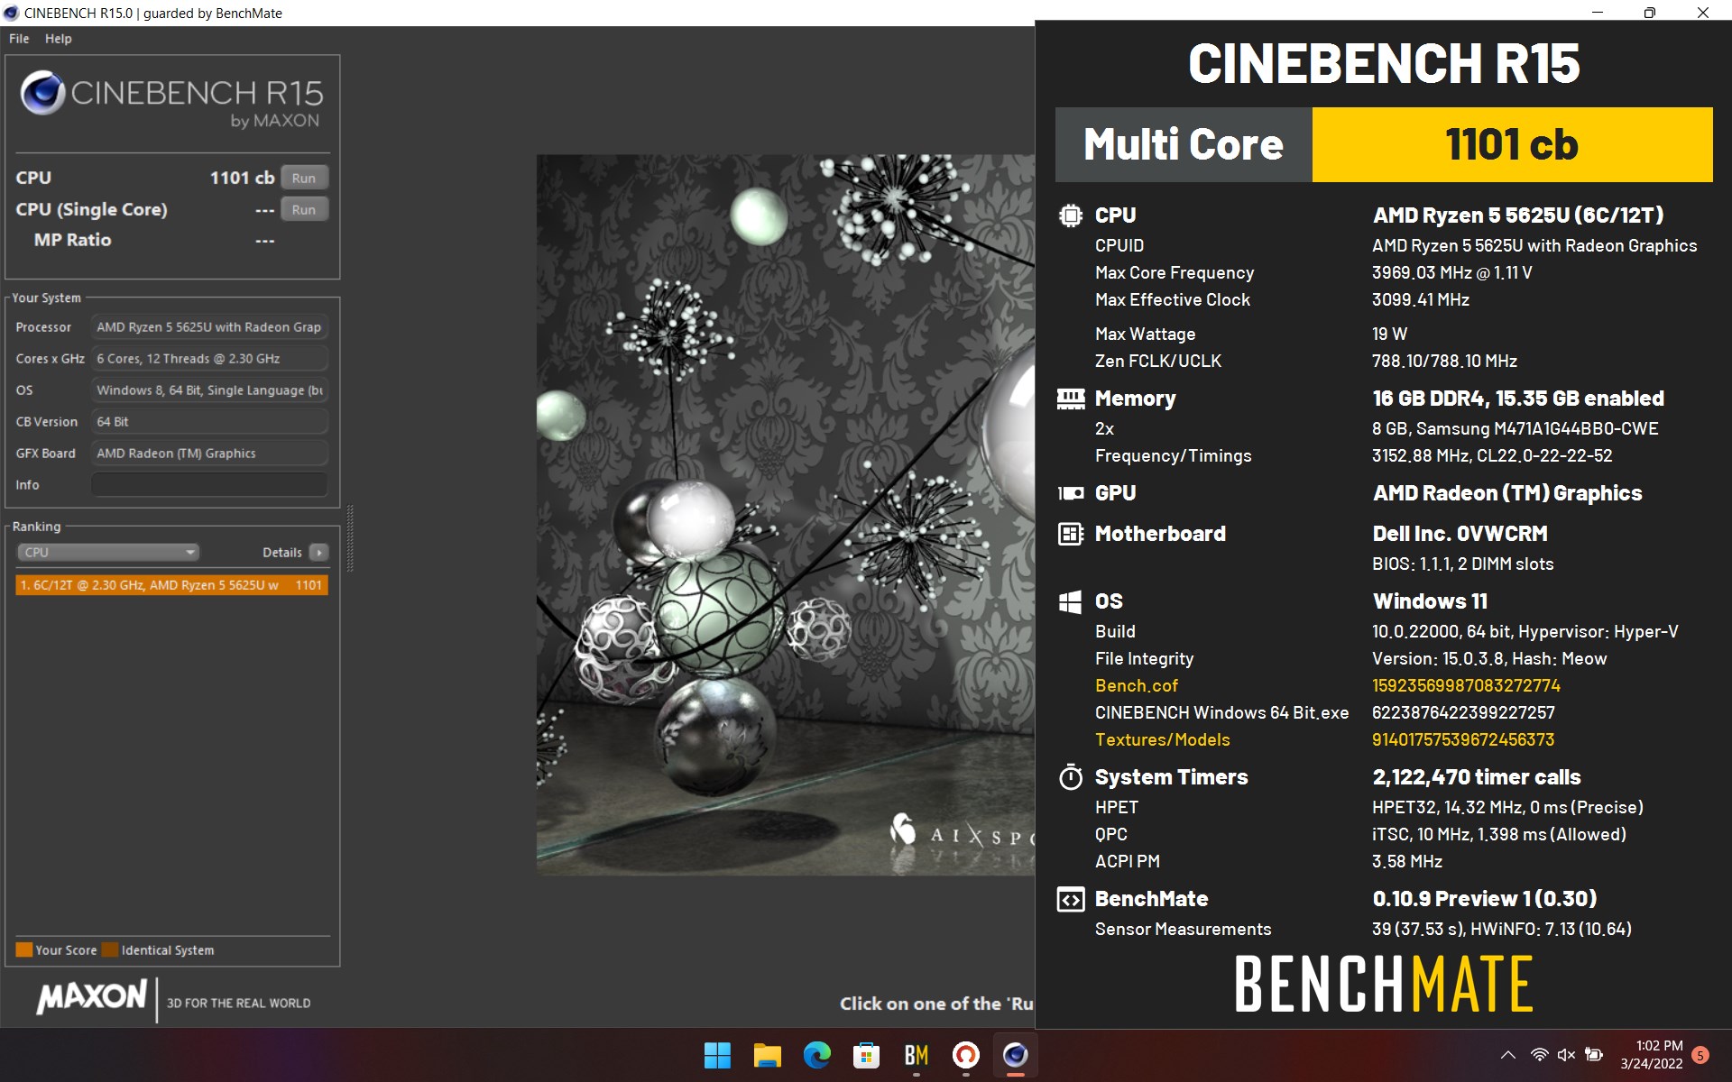
Task: Click the Identical System brown legend swatch
Action: point(110,949)
